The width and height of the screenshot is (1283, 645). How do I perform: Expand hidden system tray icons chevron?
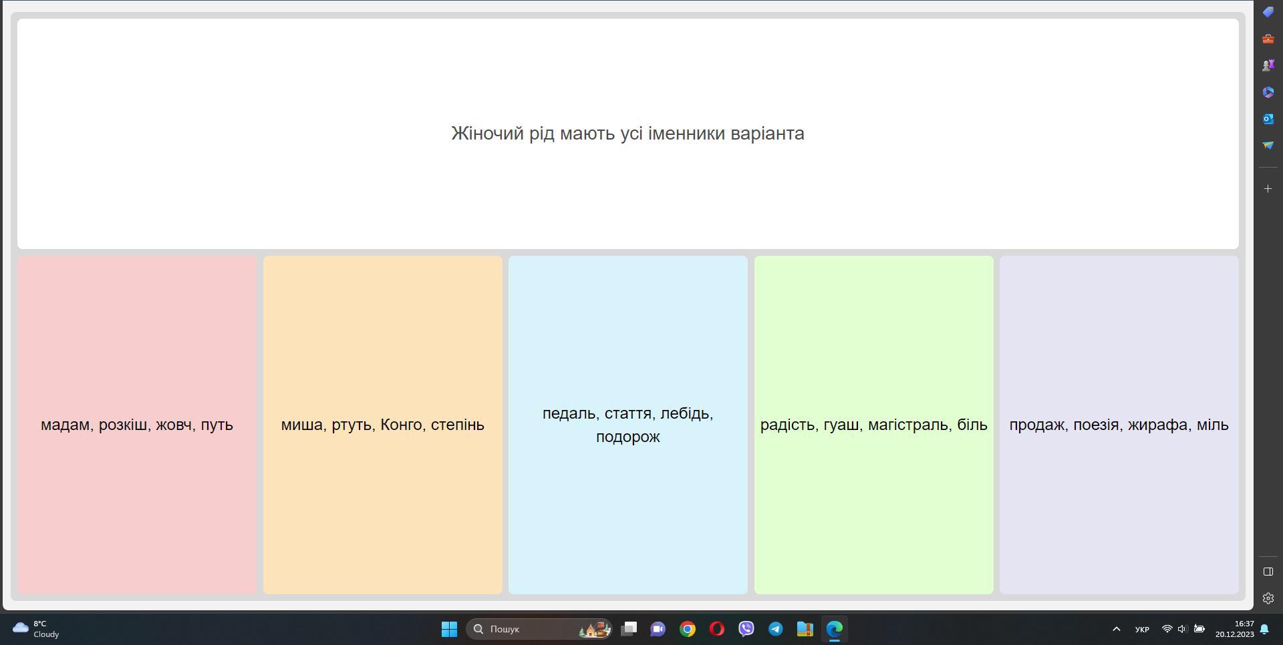point(1116,629)
